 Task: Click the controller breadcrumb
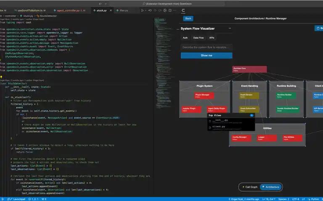[x=11, y=16]
